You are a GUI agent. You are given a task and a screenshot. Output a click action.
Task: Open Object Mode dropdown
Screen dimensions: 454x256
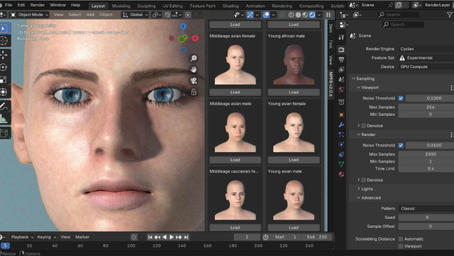29,14
